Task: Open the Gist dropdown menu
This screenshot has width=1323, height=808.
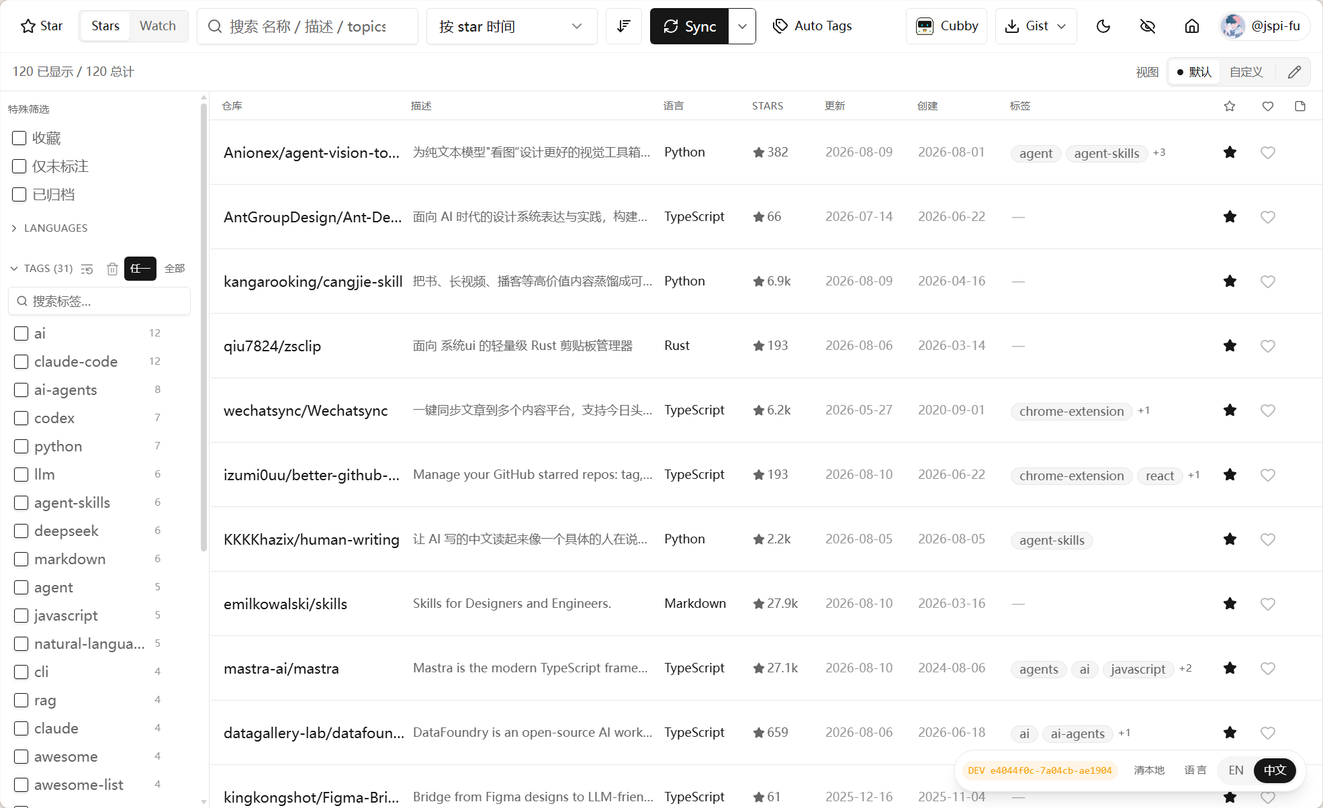Action: coord(1036,26)
